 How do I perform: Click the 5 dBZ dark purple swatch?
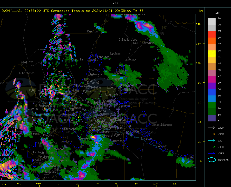pyautogui.click(x=211, y=118)
